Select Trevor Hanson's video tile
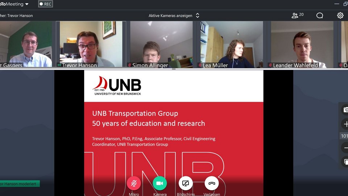Image resolution: width=348 pixels, height=196 pixels. click(93, 44)
